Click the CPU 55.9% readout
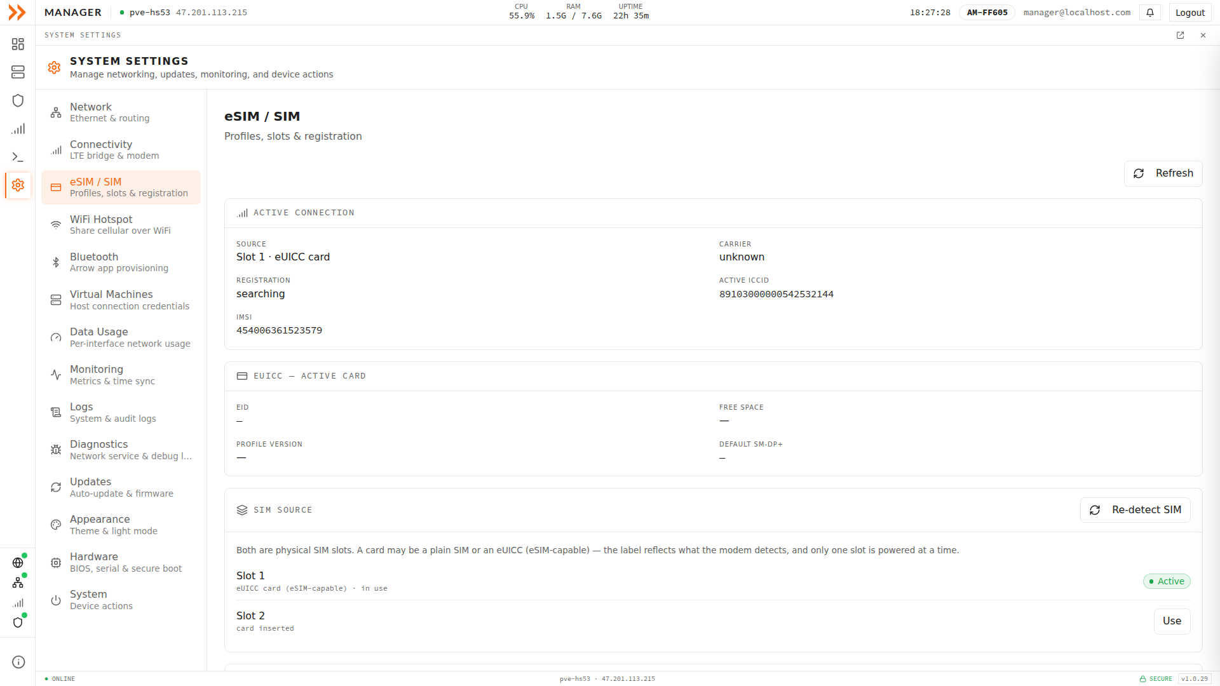This screenshot has height=686, width=1220. tap(521, 12)
